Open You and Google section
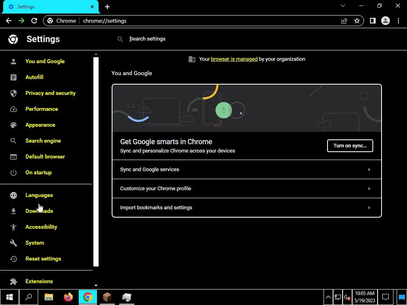 click(45, 62)
